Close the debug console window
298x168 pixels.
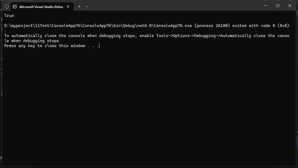point(290,6)
